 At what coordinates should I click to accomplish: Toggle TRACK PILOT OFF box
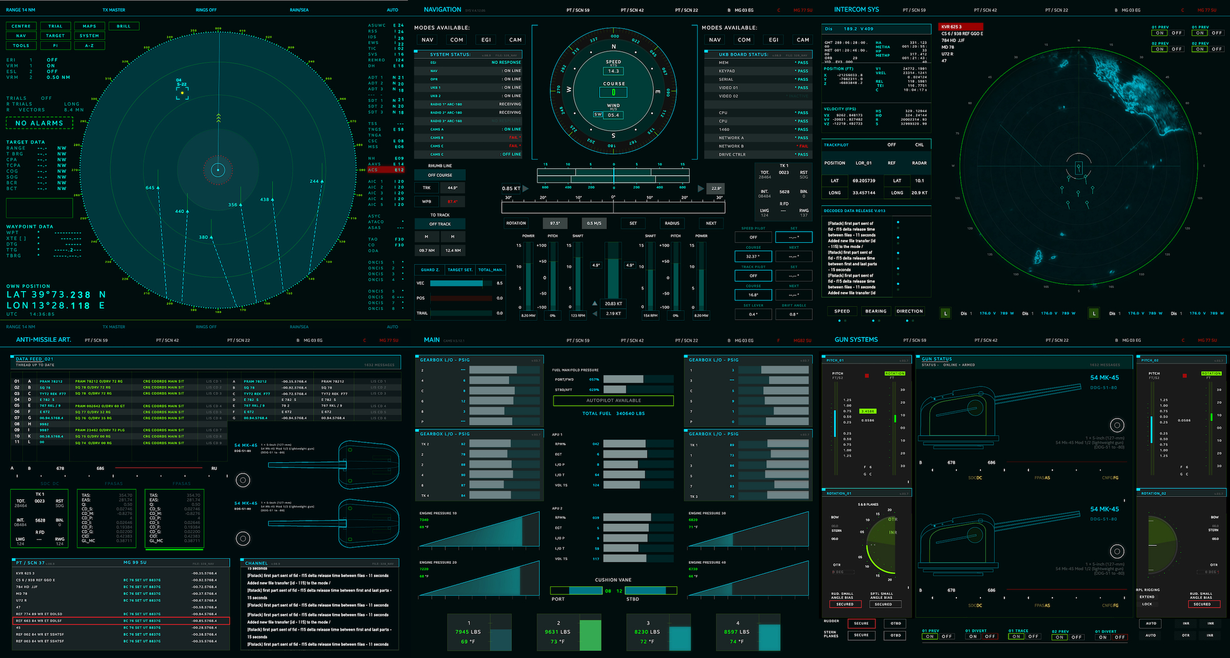[753, 276]
